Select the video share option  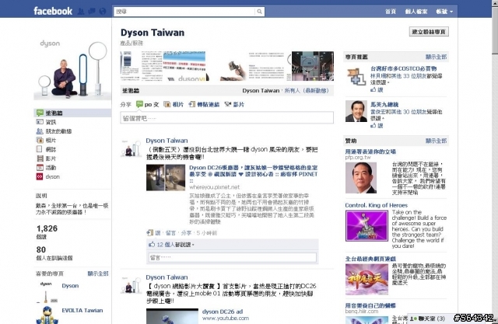[234, 104]
